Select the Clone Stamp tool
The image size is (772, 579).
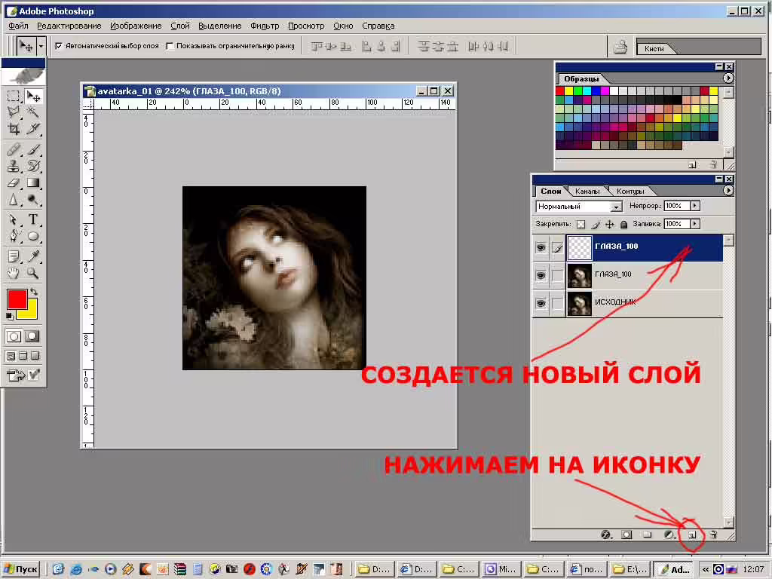14,167
